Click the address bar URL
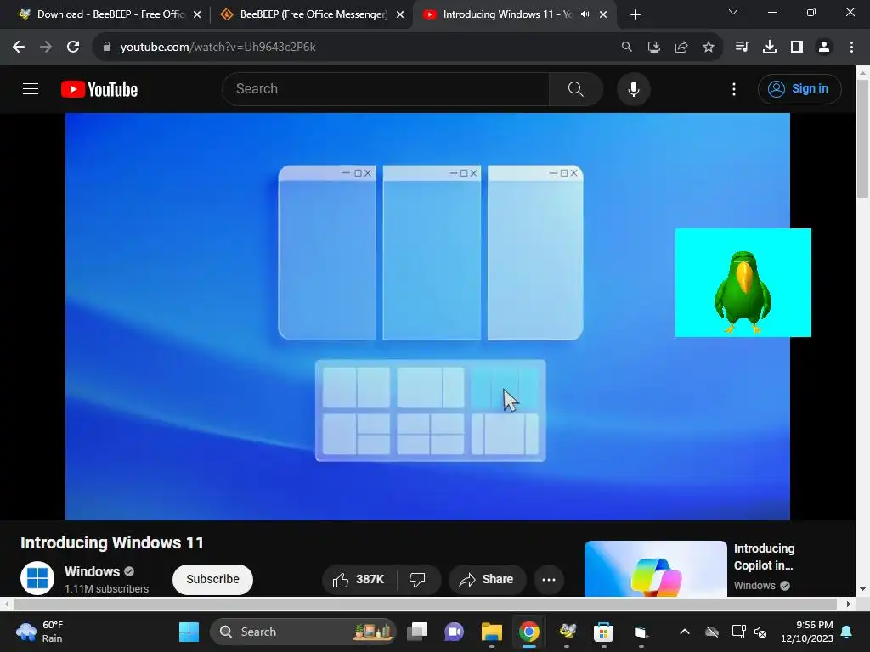This screenshot has width=870, height=652. pos(217,48)
